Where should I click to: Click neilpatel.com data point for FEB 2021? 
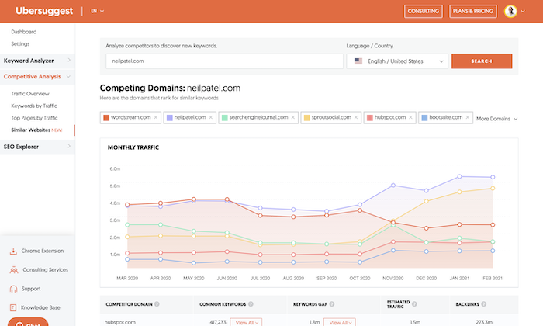click(493, 178)
